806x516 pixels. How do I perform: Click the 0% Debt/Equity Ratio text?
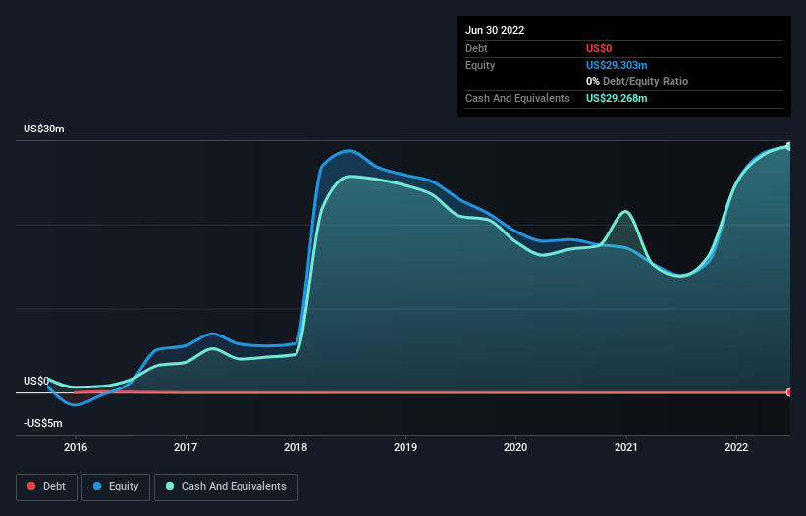click(x=637, y=81)
